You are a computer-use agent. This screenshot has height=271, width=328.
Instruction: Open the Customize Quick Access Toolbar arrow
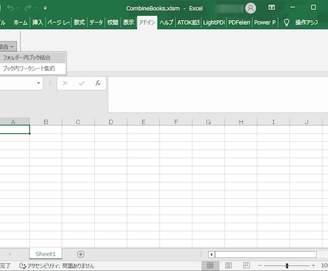[x=45, y=8]
